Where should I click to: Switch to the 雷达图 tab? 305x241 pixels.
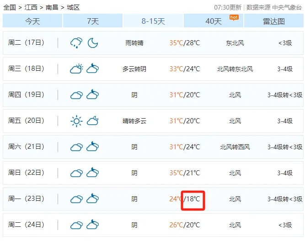(274, 21)
